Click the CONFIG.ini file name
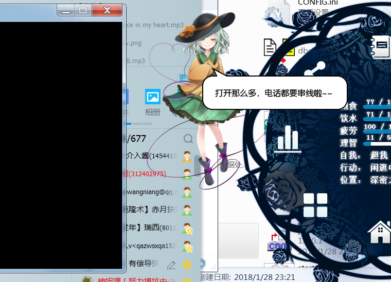 coord(318,3)
